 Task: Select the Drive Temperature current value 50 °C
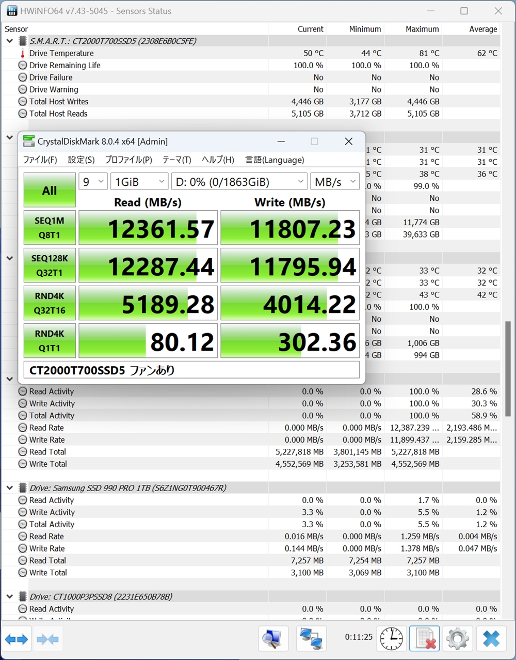[313, 53]
